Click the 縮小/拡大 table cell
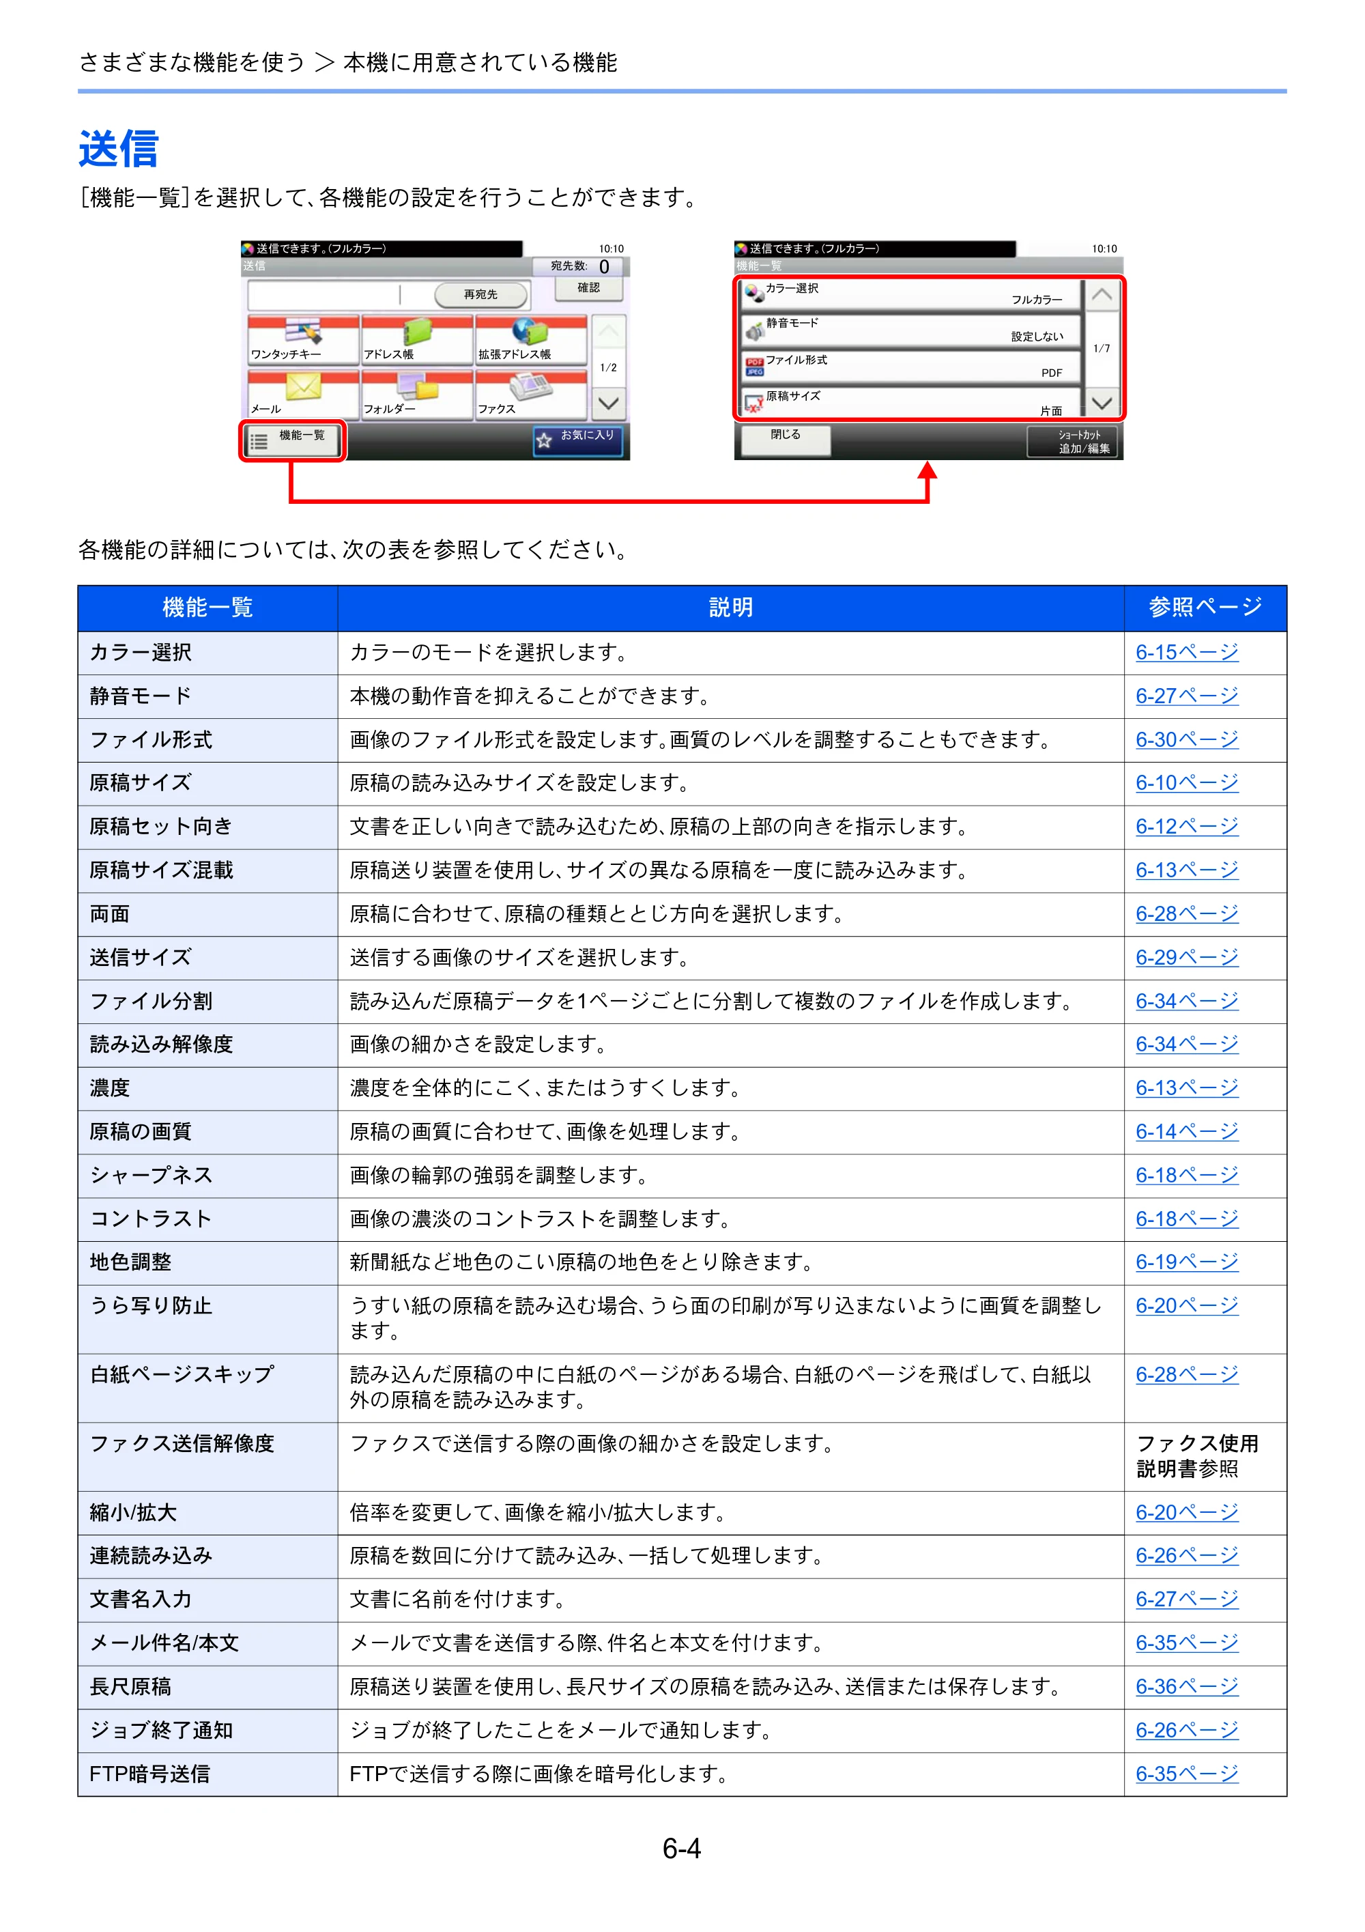 [x=207, y=1513]
